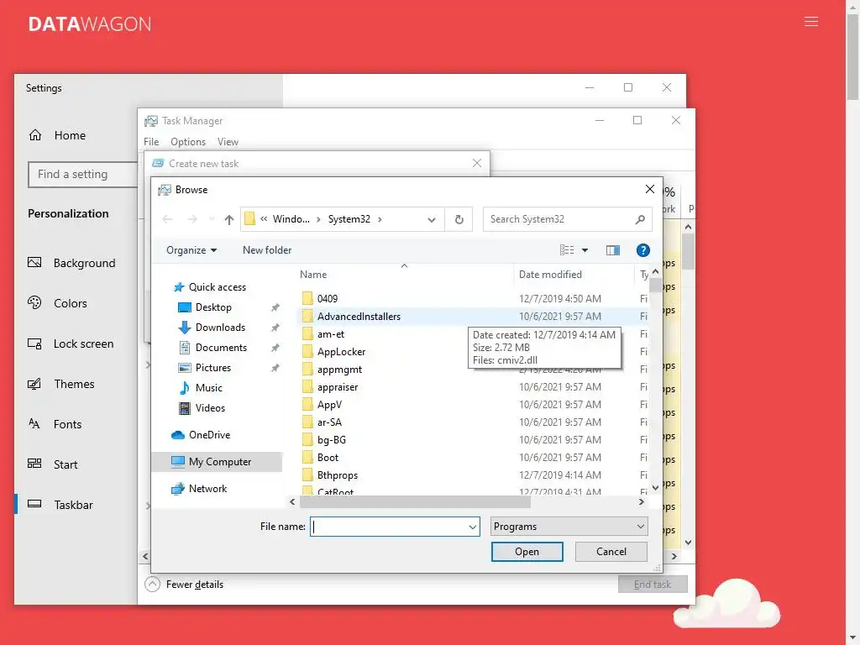Open the DataWagon hamburger menu
The height and width of the screenshot is (645, 860).
coord(810,22)
